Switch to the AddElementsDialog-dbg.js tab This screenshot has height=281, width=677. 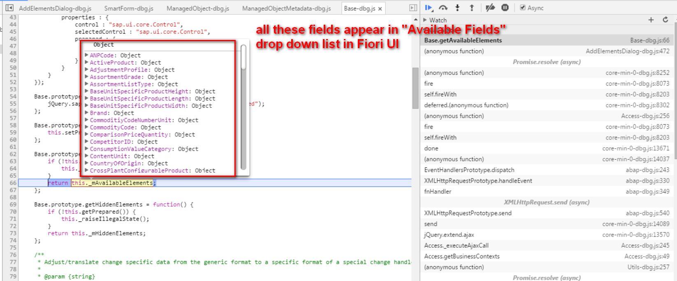point(55,8)
